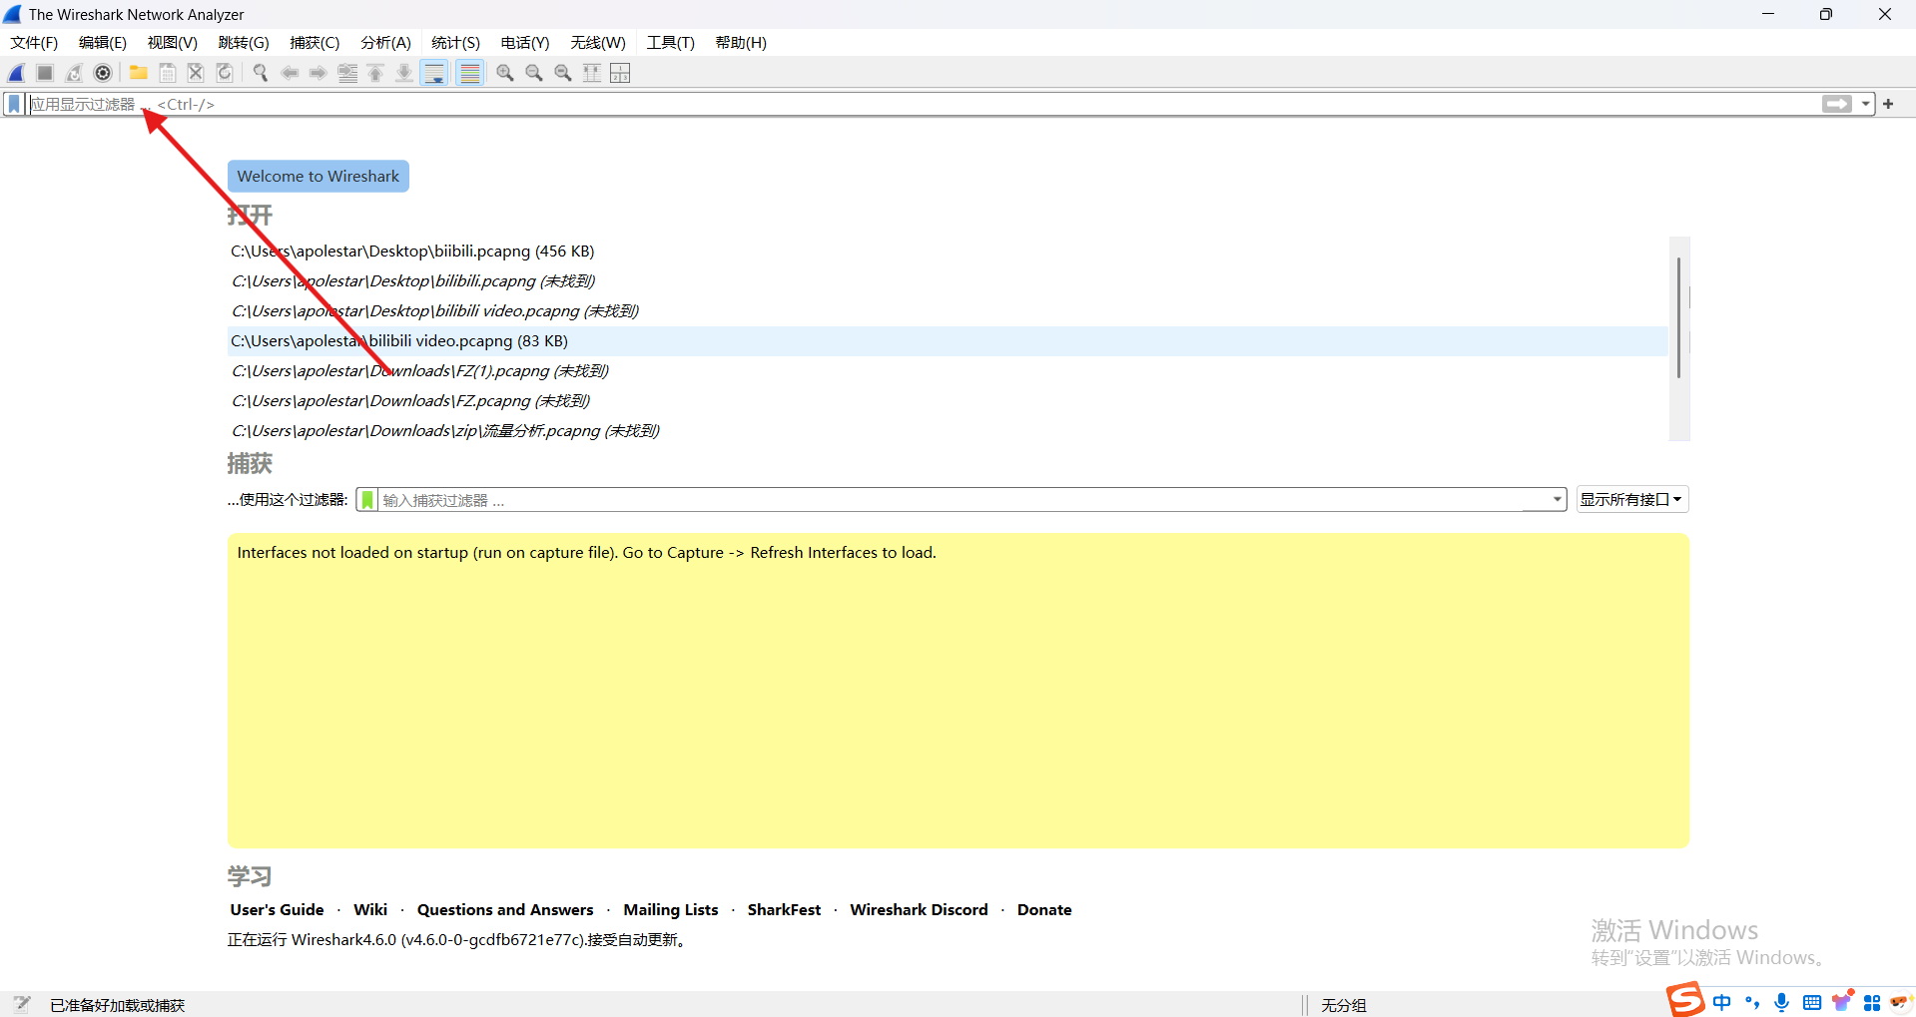Open the 跳转(G) menu

click(x=244, y=43)
